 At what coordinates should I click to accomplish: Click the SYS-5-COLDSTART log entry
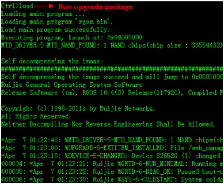coord(112,180)
